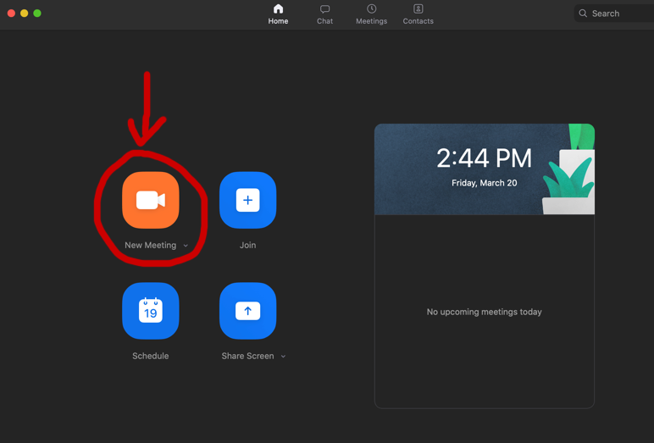Open the Contacts tab
654x443 pixels.
tap(418, 14)
